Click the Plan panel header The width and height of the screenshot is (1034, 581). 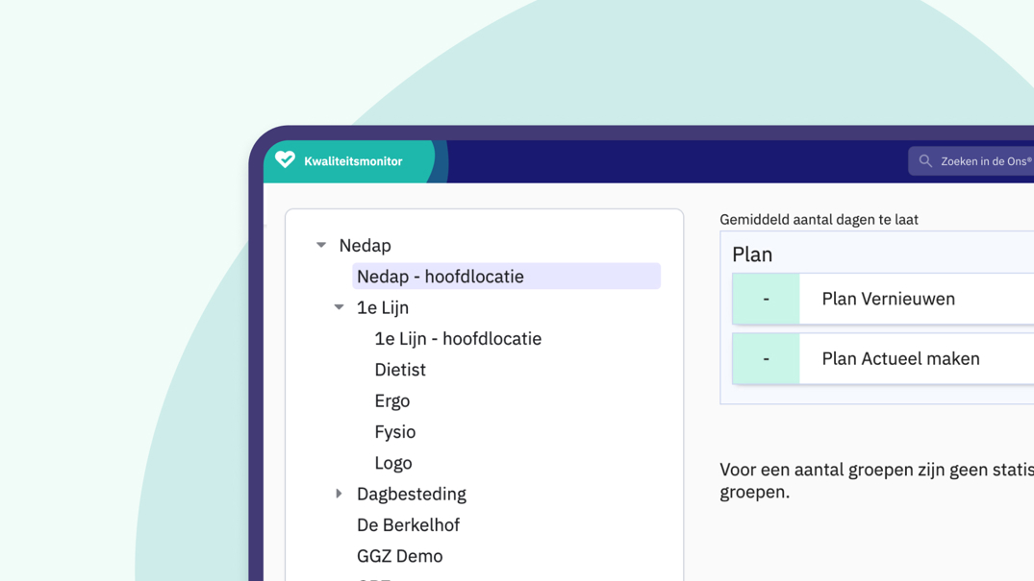click(x=752, y=254)
